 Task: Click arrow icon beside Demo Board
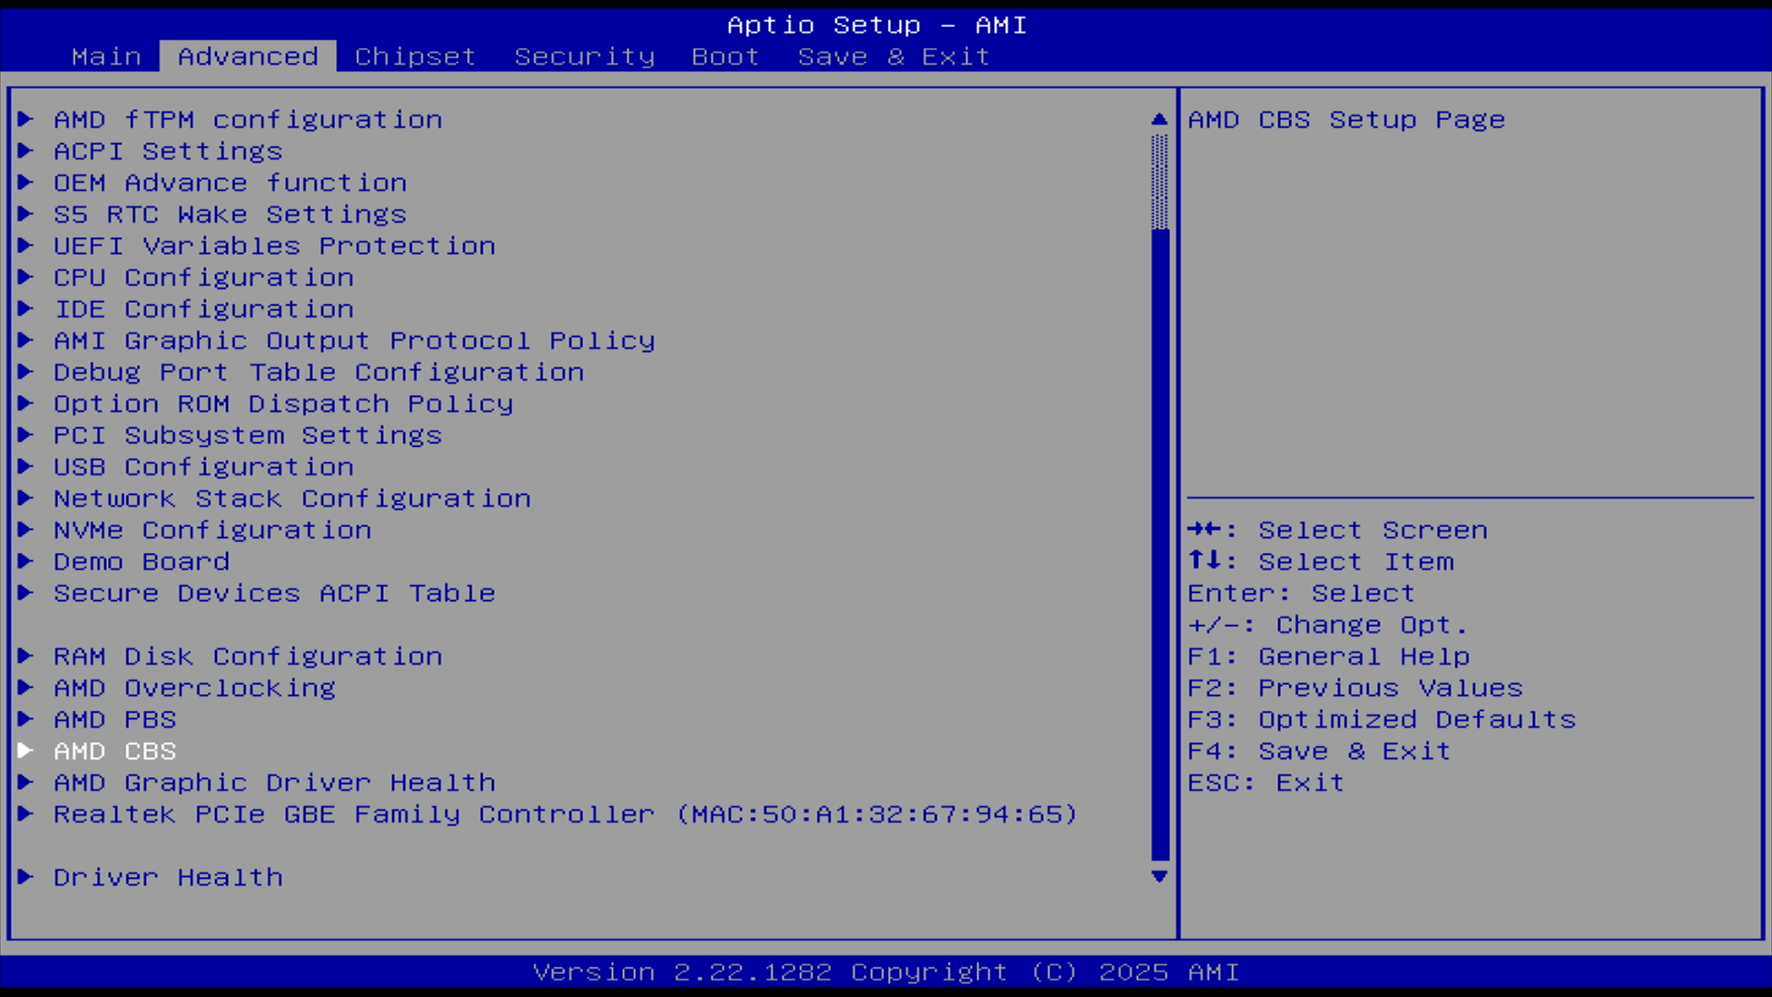(x=26, y=561)
